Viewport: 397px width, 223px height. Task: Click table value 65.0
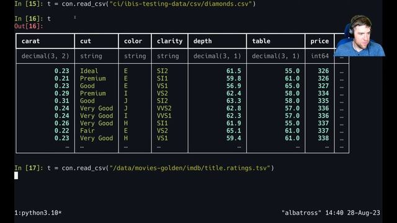[292, 85]
